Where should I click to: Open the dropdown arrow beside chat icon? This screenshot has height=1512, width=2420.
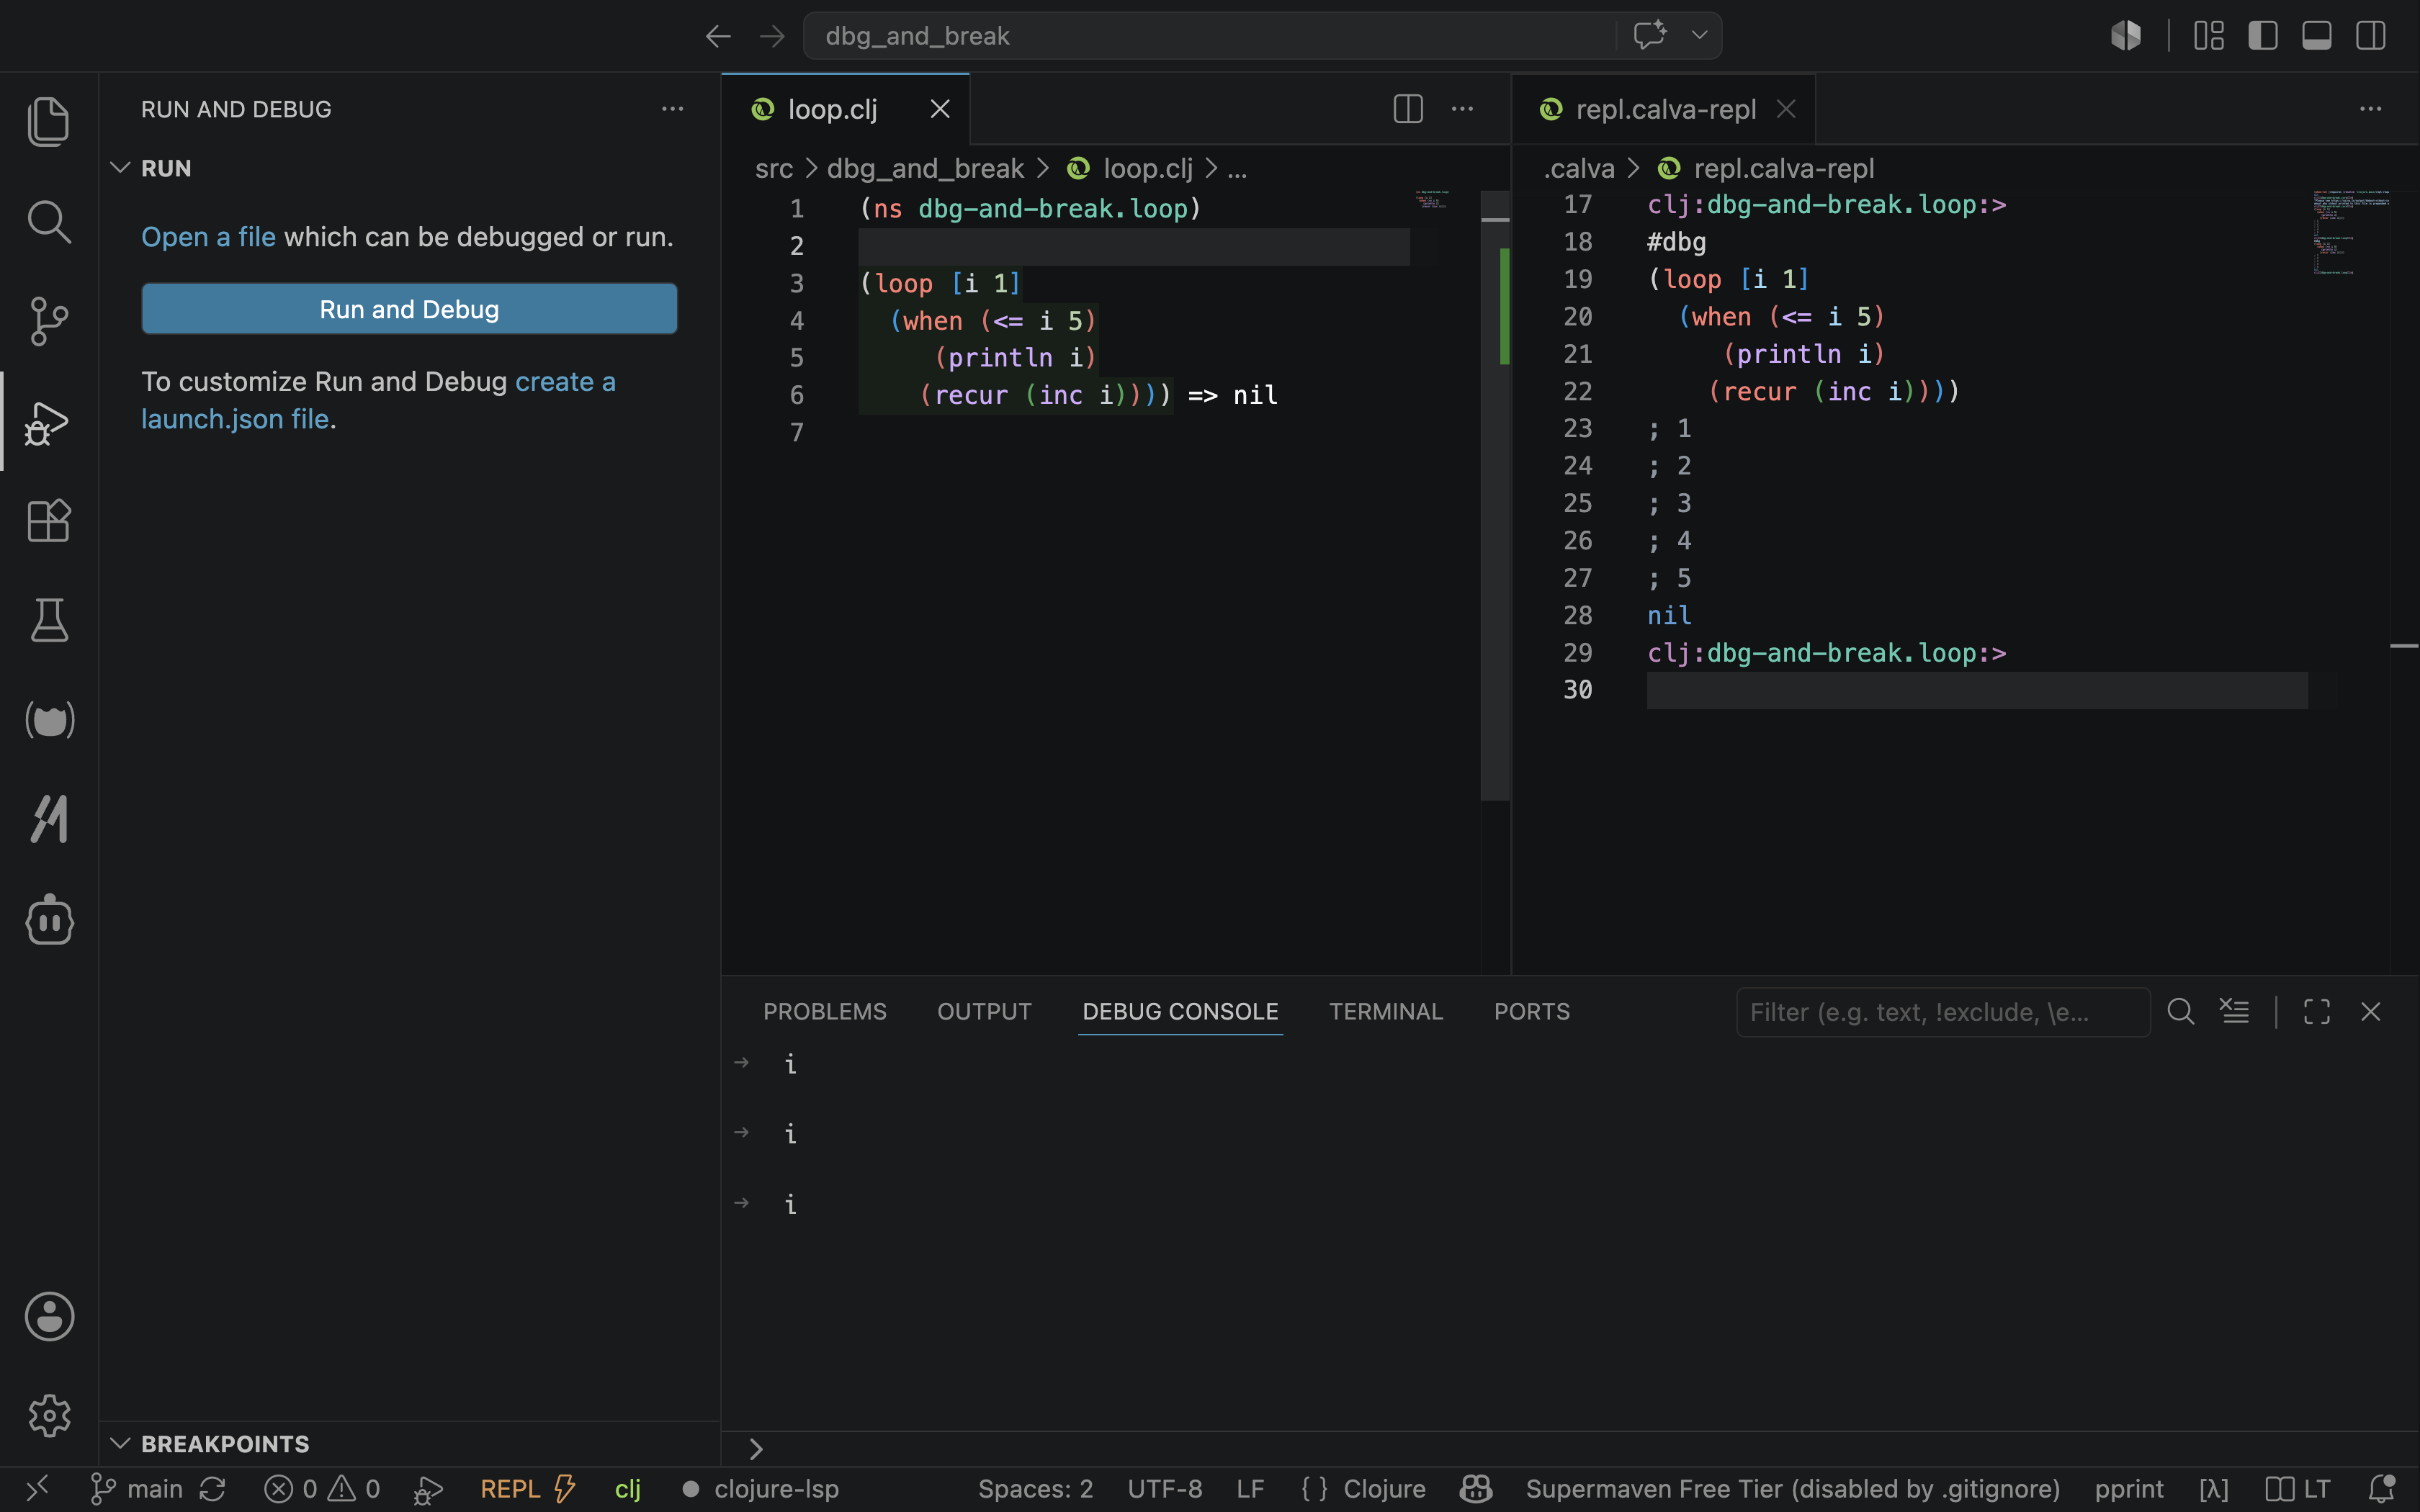1699,35
